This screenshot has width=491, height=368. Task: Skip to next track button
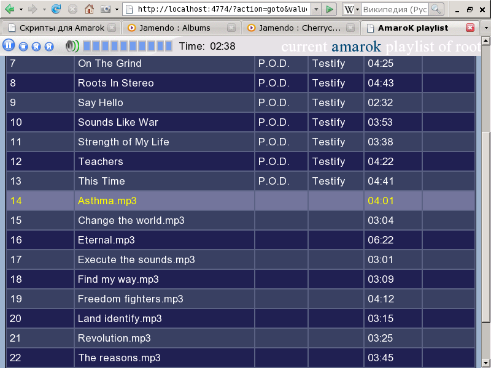click(x=49, y=47)
